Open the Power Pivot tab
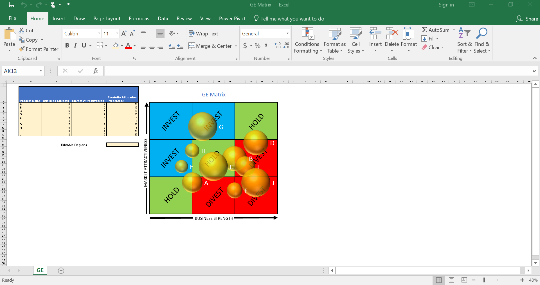This screenshot has height=285, width=540. (x=232, y=19)
